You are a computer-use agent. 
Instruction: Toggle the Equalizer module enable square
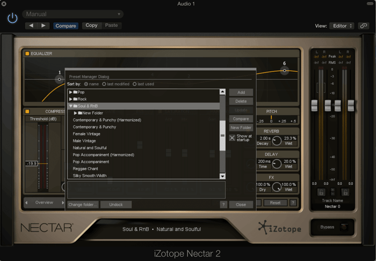[27, 54]
